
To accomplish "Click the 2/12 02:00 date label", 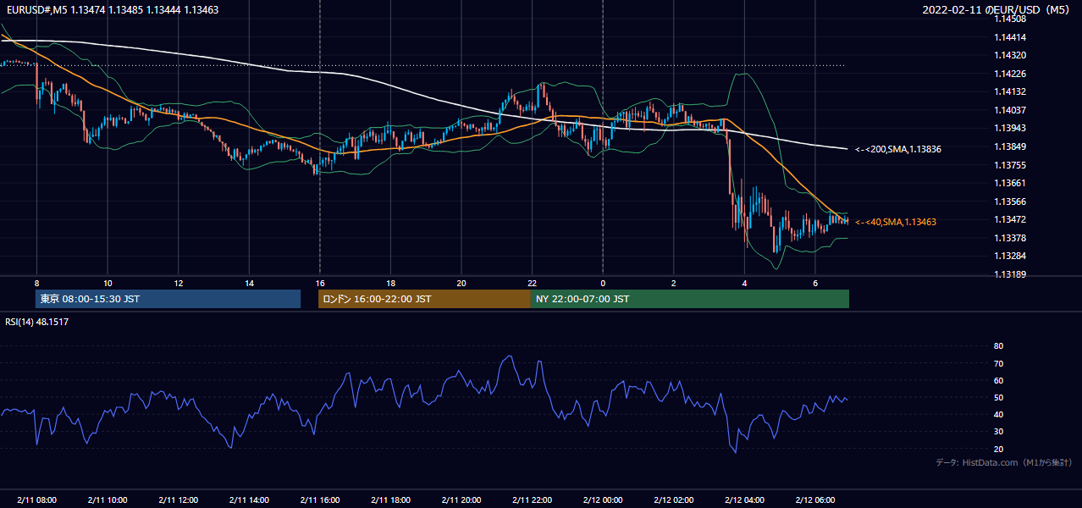I will (673, 500).
